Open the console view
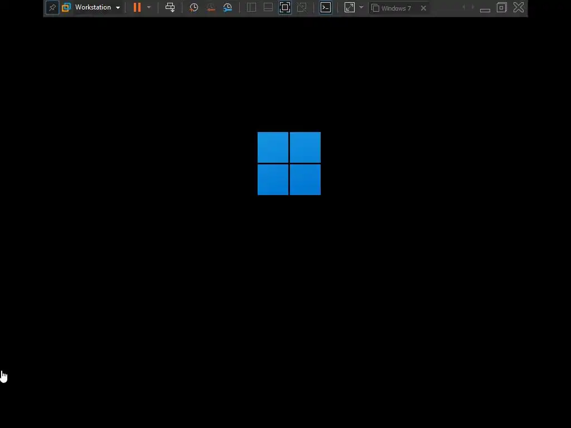Viewport: 571px width, 428px height. 326,7
